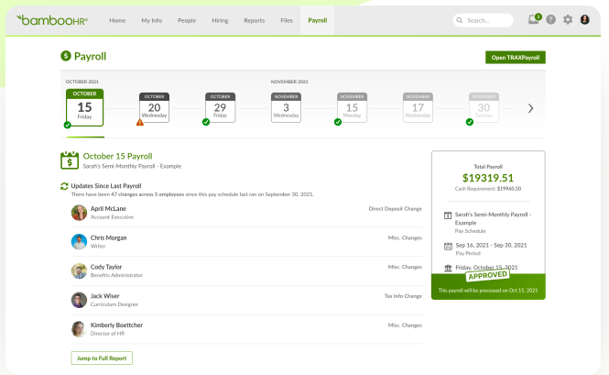Click the October 15 Payroll calendar dollar icon
Screen dimensions: 609x375
point(70,160)
